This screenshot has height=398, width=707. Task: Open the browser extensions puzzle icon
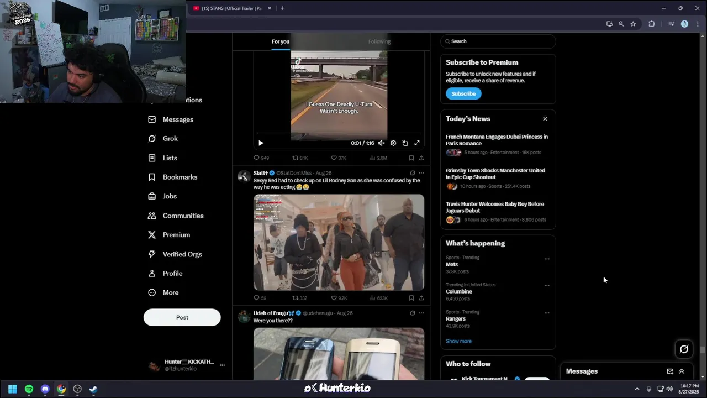652,24
